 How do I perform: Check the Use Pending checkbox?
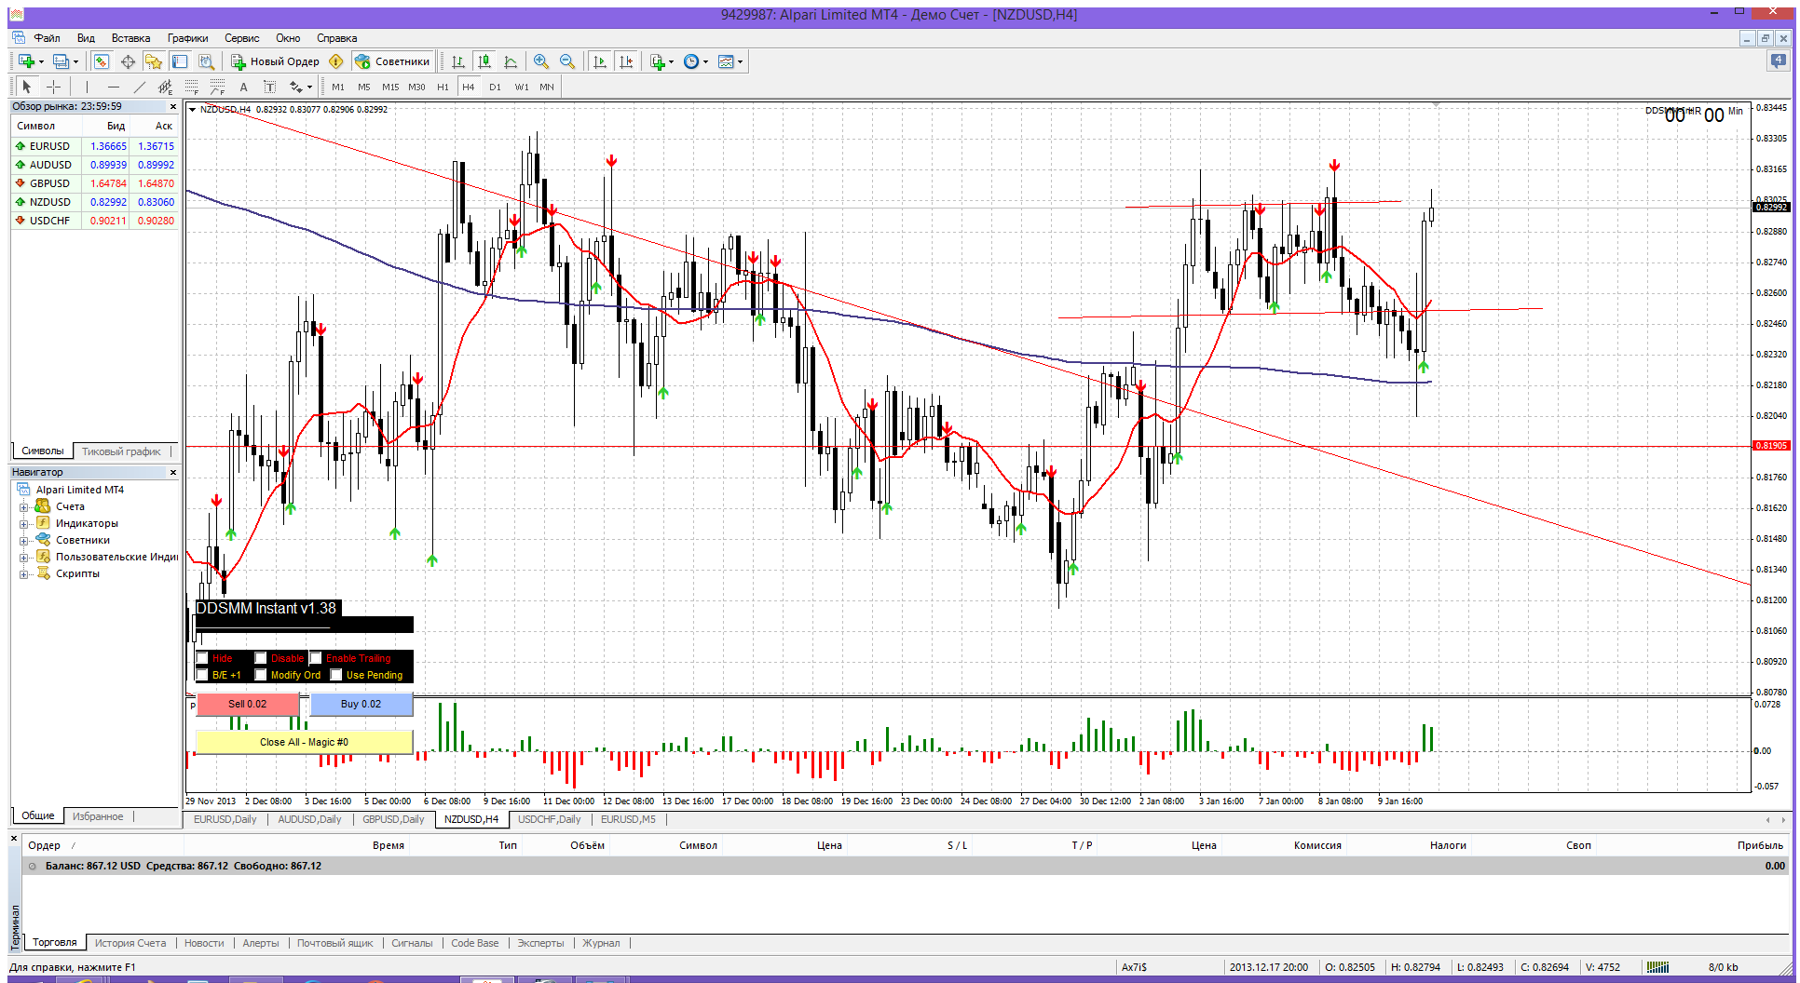click(x=336, y=675)
